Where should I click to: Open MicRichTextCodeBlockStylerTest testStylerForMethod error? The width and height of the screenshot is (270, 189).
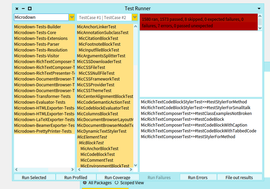(x=201, y=102)
